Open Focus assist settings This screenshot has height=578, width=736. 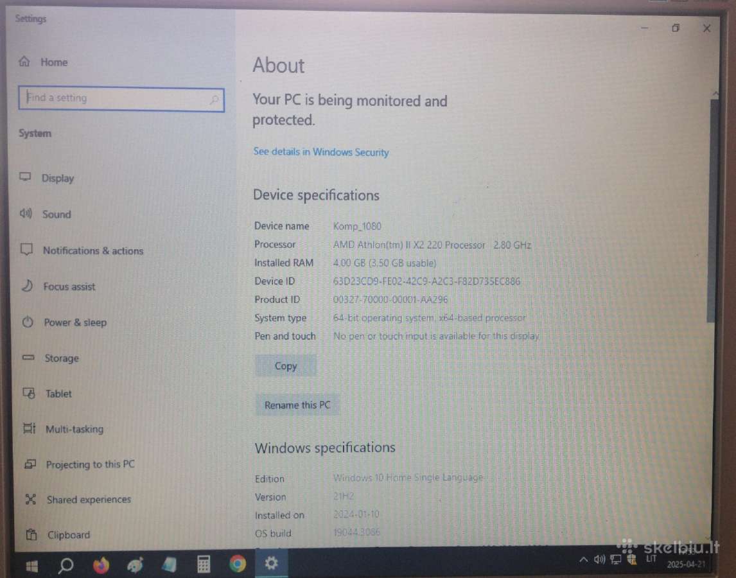tap(58, 286)
